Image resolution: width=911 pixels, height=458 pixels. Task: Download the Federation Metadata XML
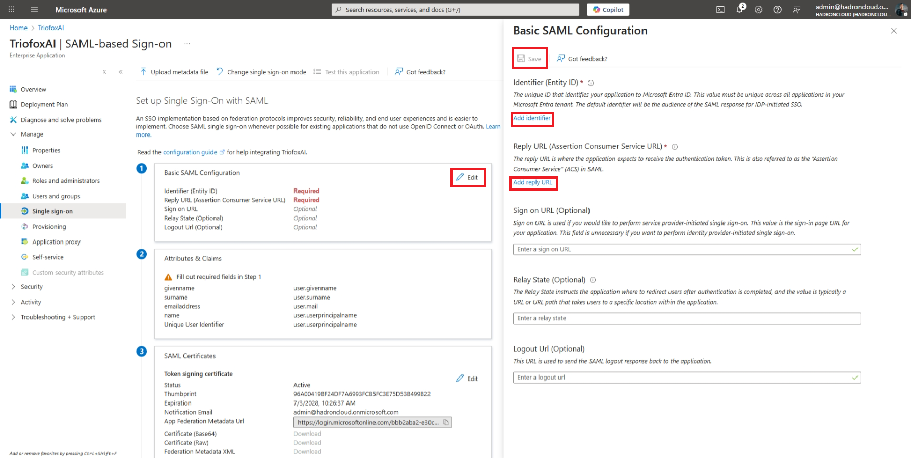coord(307,452)
